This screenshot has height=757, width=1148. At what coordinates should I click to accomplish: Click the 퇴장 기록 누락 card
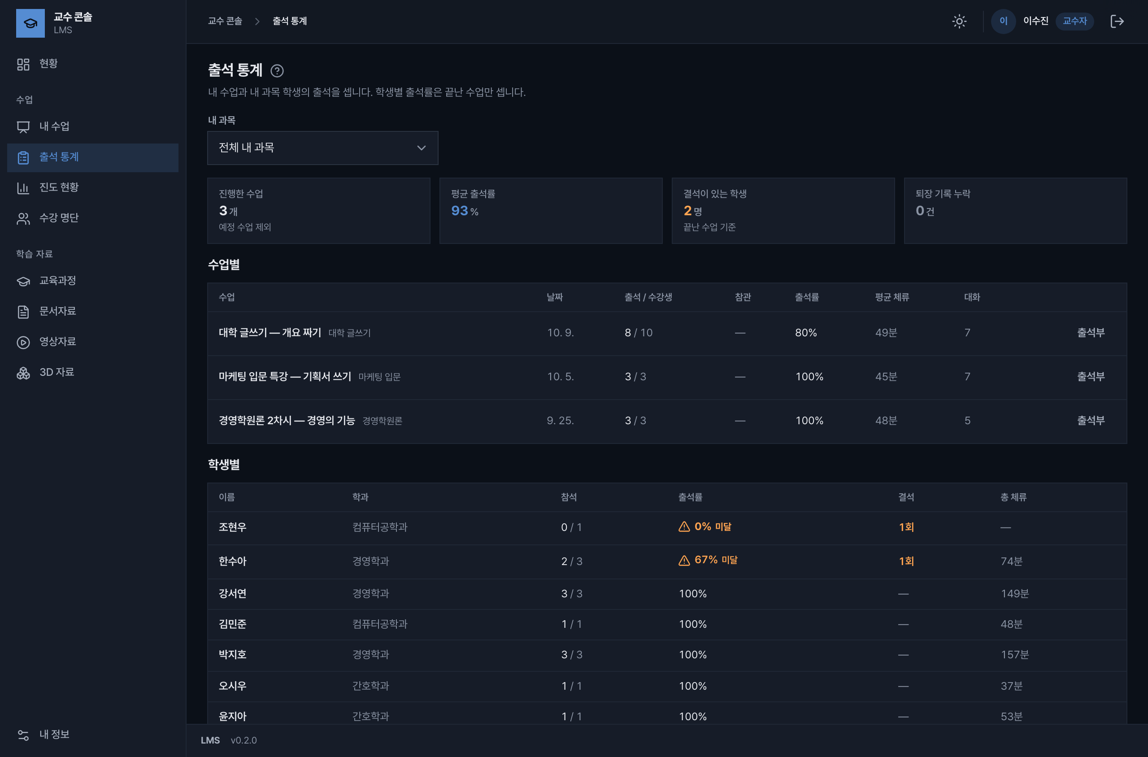tap(1015, 211)
